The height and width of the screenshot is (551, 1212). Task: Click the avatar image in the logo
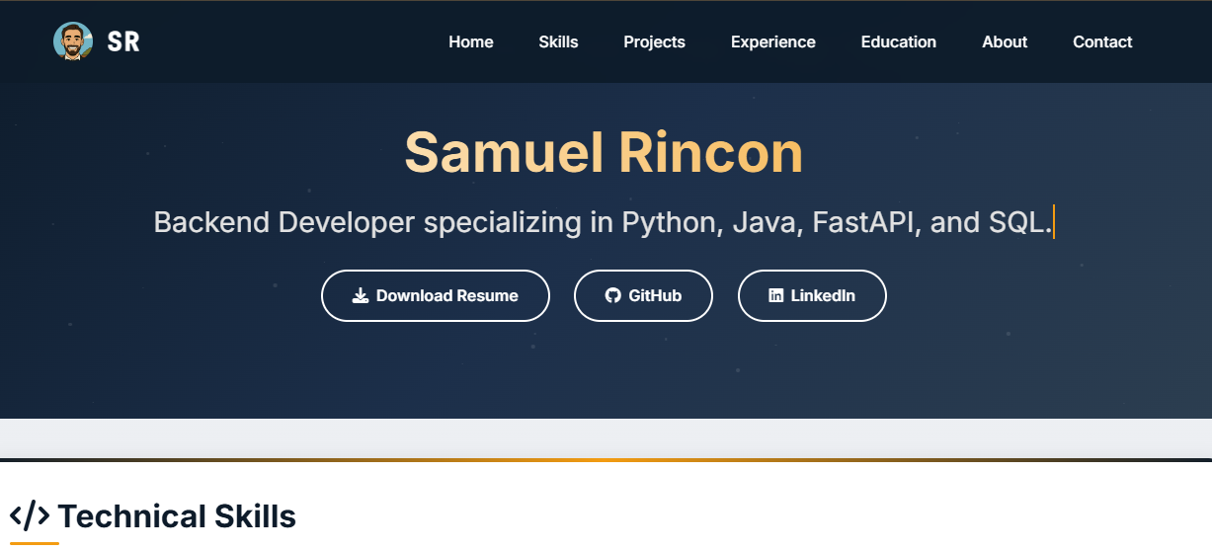[72, 41]
